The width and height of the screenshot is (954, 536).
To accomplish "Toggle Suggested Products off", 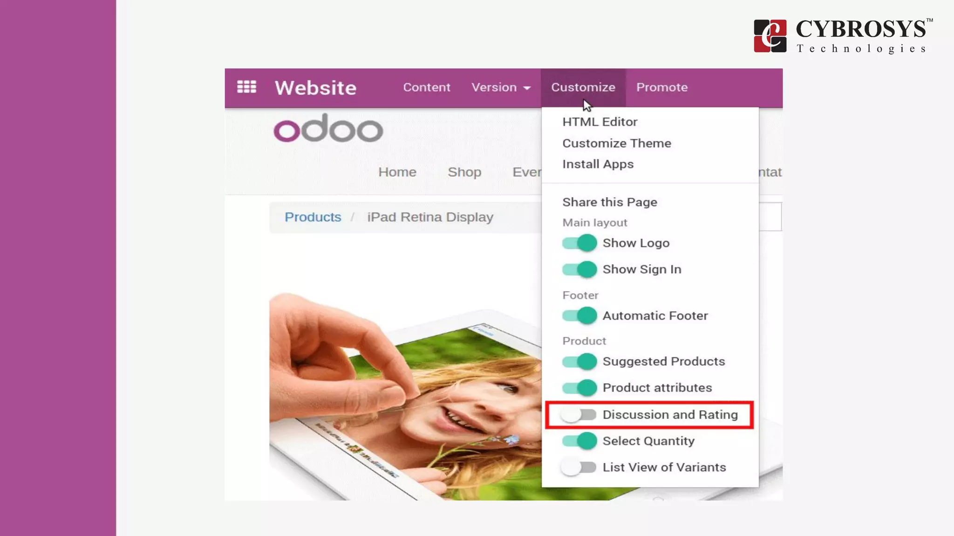I will tap(579, 362).
